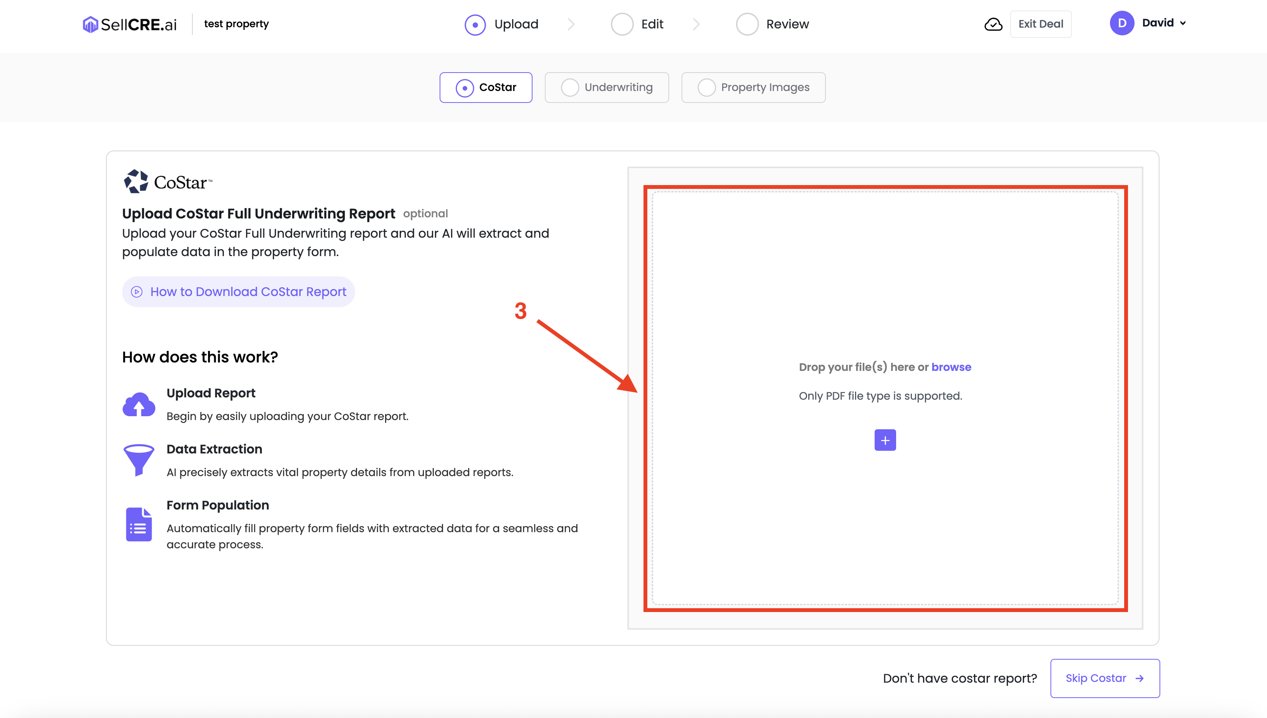Click the cloud save status icon
Image resolution: width=1267 pixels, height=718 pixels.
click(993, 24)
